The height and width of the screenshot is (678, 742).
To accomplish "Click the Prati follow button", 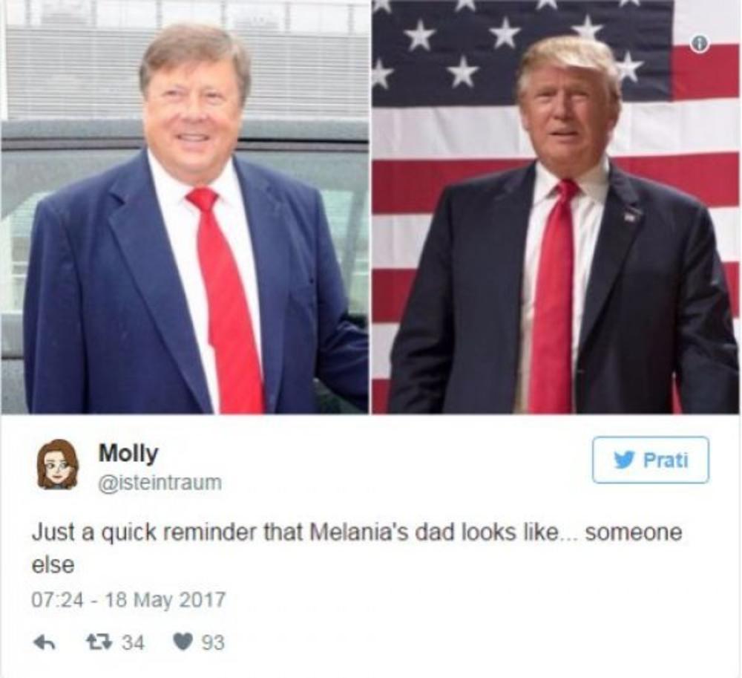I will 651,460.
